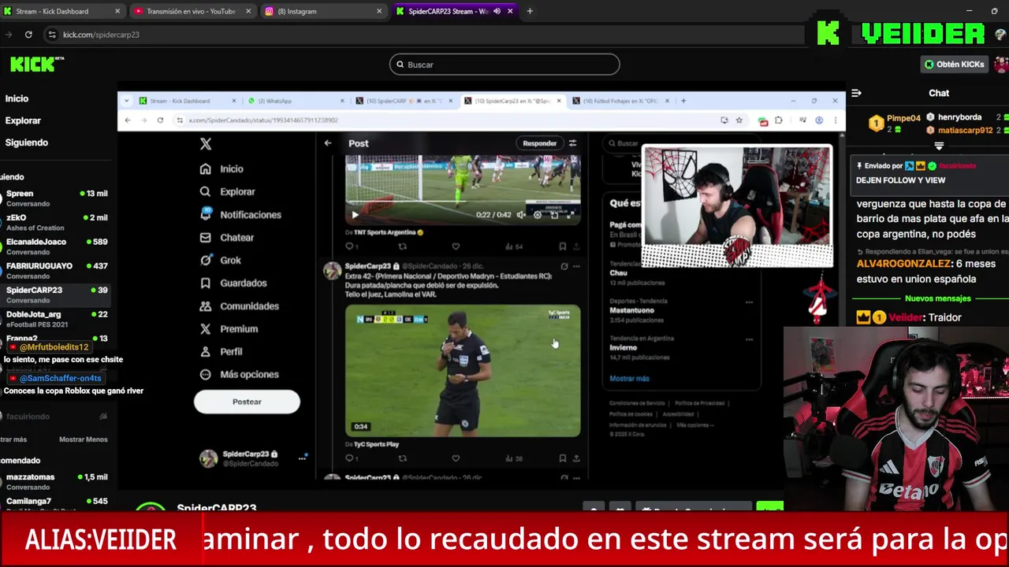
Task: Expand the chat leaderboard arrow
Action: coord(939,146)
